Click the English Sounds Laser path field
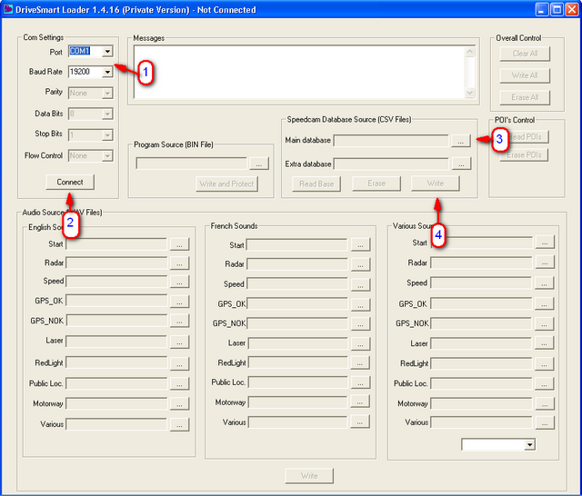This screenshot has width=582, height=496. 116,342
